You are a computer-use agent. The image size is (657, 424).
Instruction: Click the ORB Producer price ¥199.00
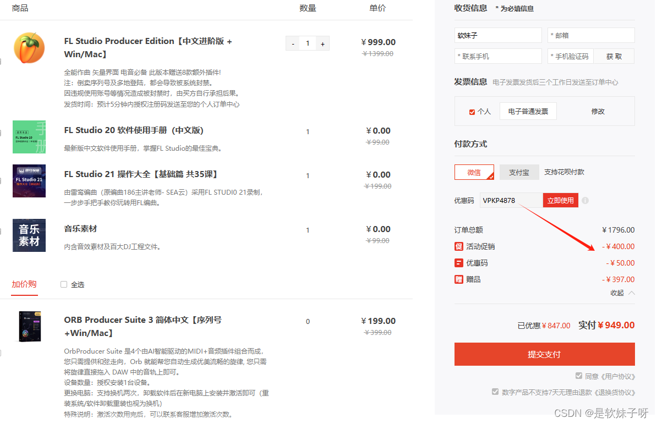pyautogui.click(x=379, y=321)
